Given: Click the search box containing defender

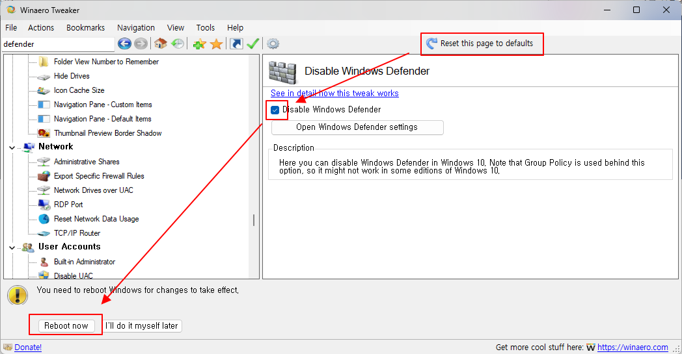Looking at the screenshot, I should tap(58, 44).
